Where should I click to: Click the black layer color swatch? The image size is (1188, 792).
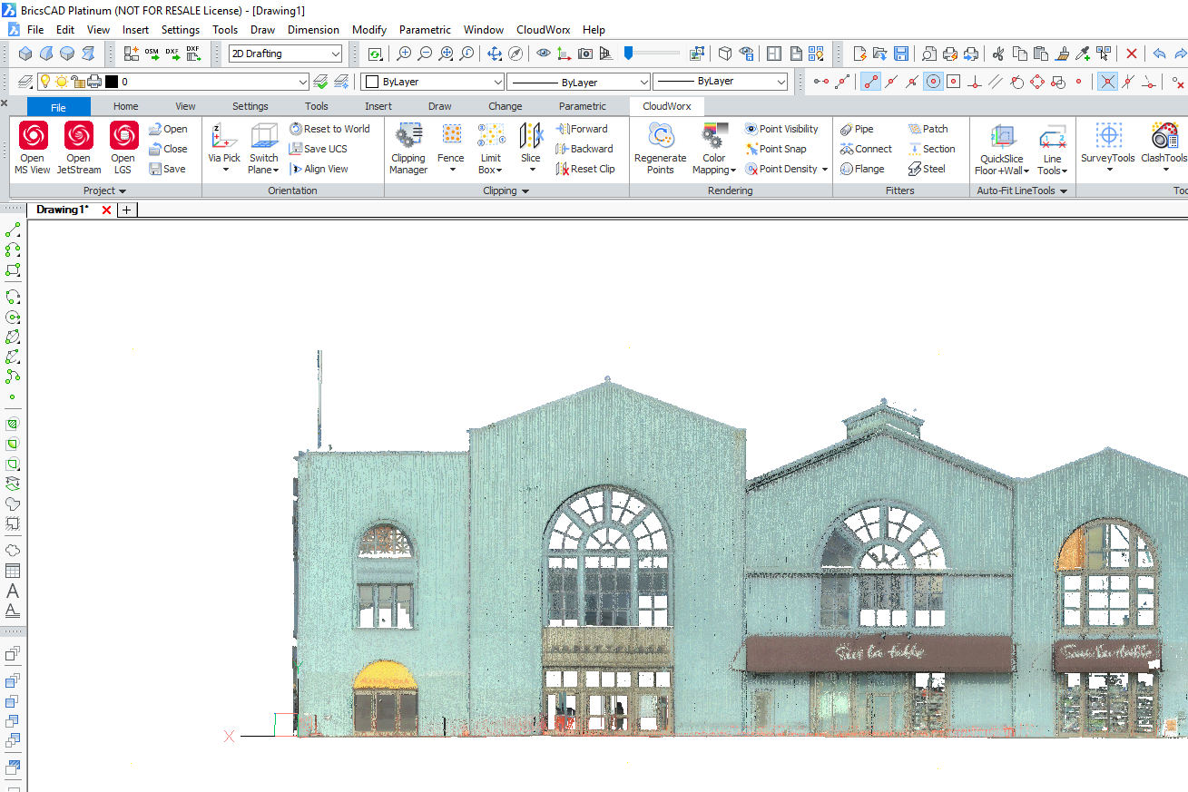(x=112, y=82)
